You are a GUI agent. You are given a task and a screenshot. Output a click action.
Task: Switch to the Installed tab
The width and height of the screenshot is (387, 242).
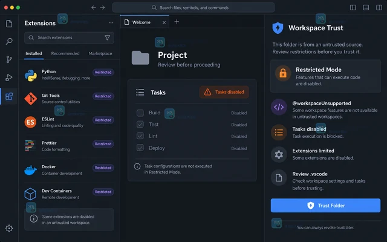point(34,53)
